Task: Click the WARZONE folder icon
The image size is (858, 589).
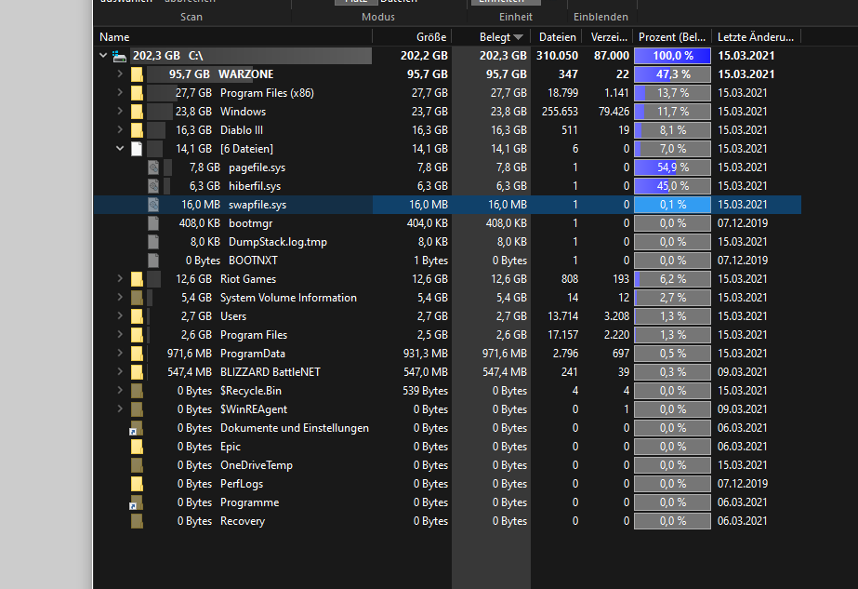Action: (137, 74)
